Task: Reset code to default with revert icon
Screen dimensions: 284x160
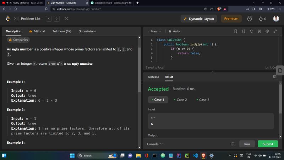Action: 251,31
